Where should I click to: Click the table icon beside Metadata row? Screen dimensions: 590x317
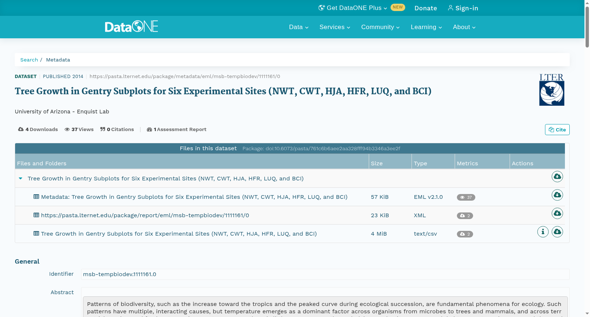36,197
